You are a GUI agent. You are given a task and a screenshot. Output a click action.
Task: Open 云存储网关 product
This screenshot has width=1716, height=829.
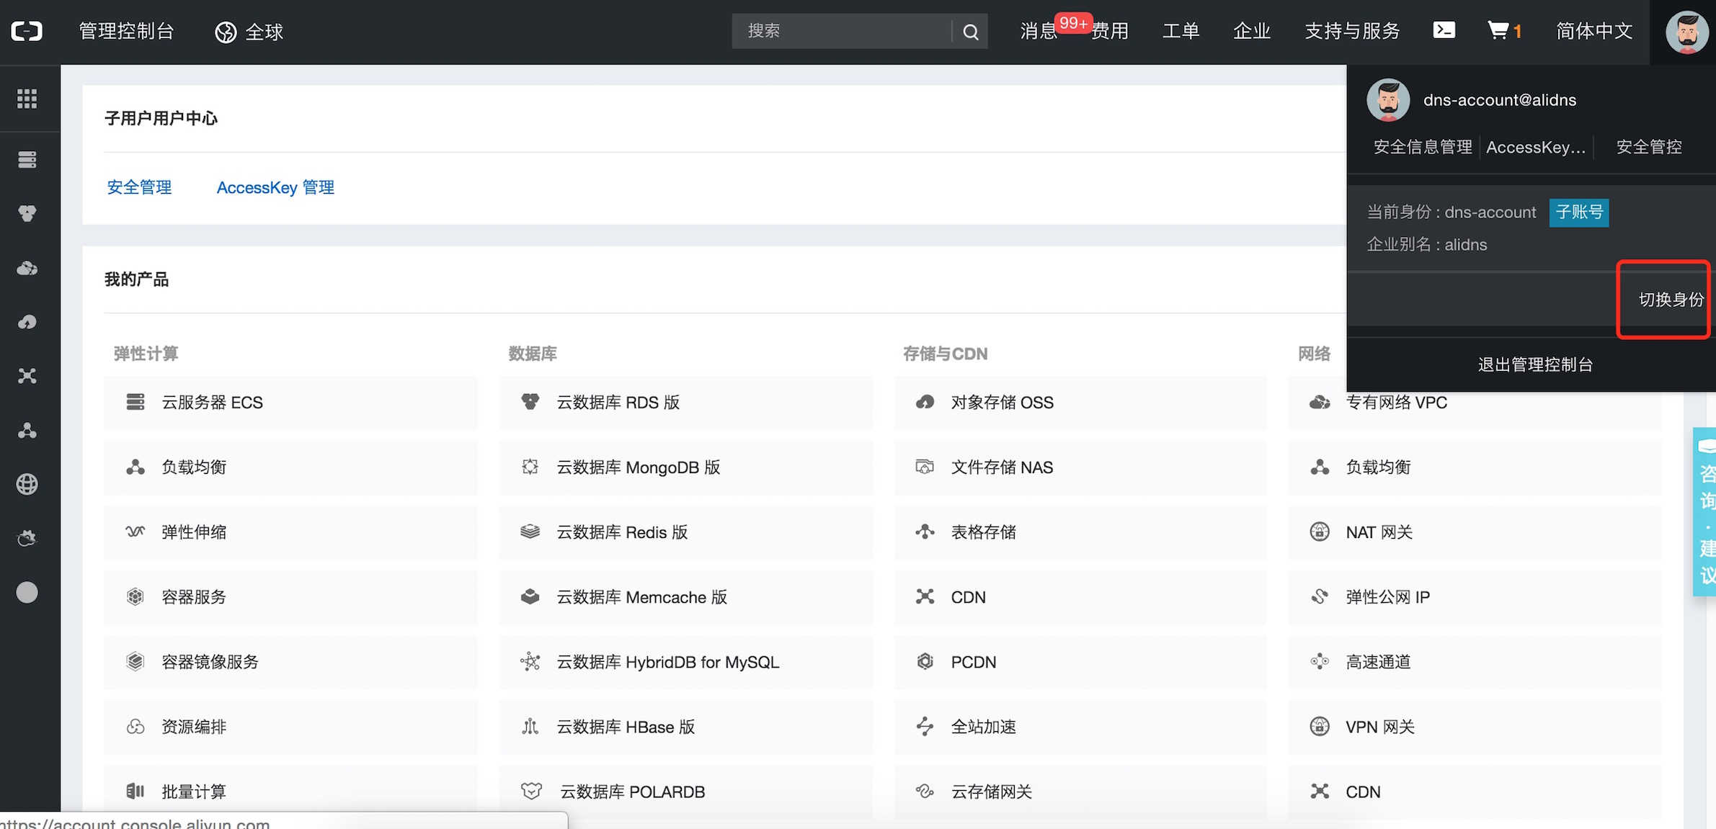pyautogui.click(x=1080, y=792)
